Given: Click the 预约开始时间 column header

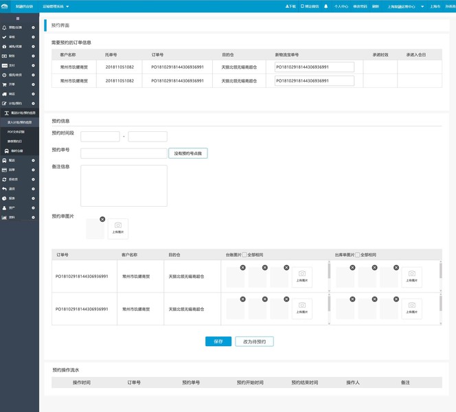Looking at the screenshot, I should (x=250, y=382).
